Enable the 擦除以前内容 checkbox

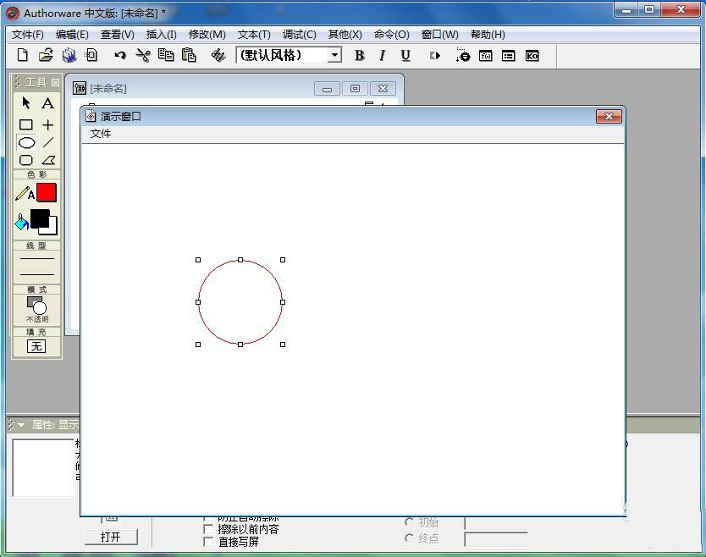tap(208, 529)
